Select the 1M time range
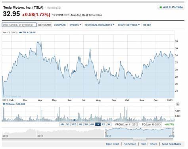This screenshot has height=149, width=188. pos(81,124)
